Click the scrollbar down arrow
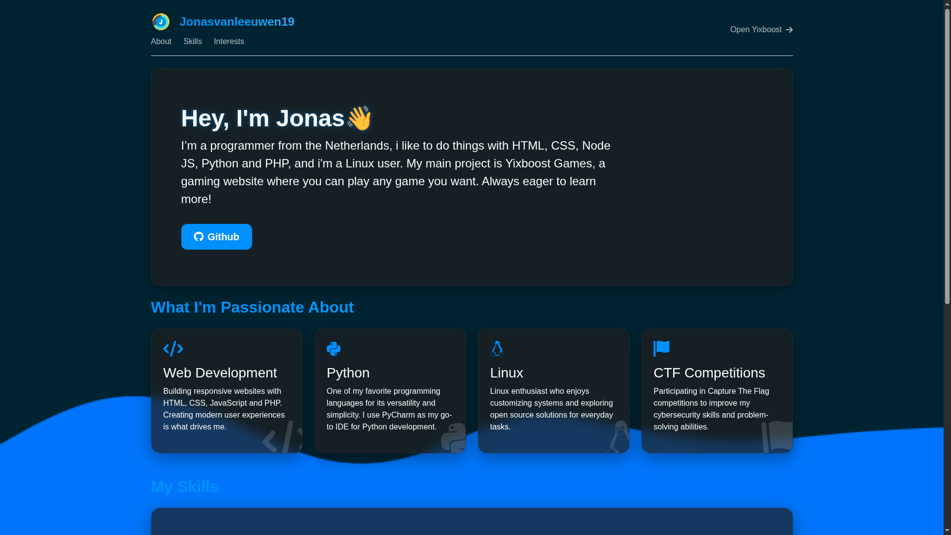Viewport: 951px width, 535px height. coord(947,531)
